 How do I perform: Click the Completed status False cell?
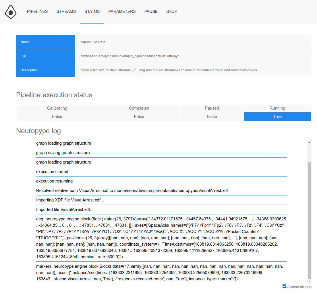(x=139, y=117)
